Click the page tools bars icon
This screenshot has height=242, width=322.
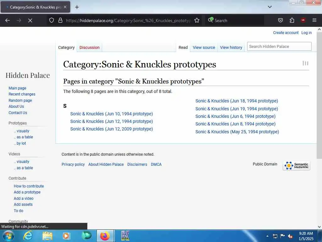pyautogui.click(x=305, y=63)
